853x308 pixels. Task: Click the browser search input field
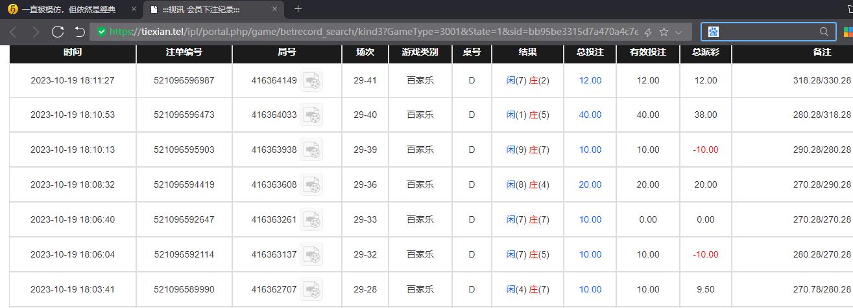pyautogui.click(x=768, y=32)
